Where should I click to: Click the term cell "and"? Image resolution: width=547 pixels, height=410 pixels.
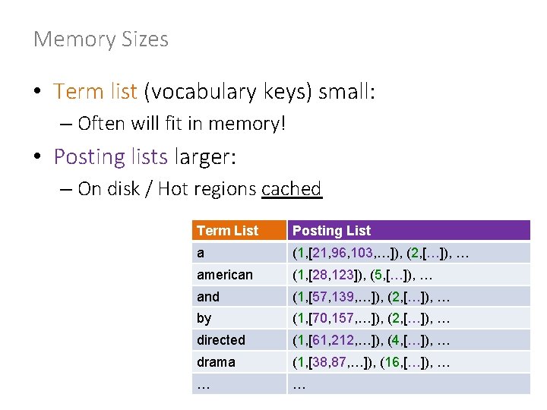pos(208,297)
